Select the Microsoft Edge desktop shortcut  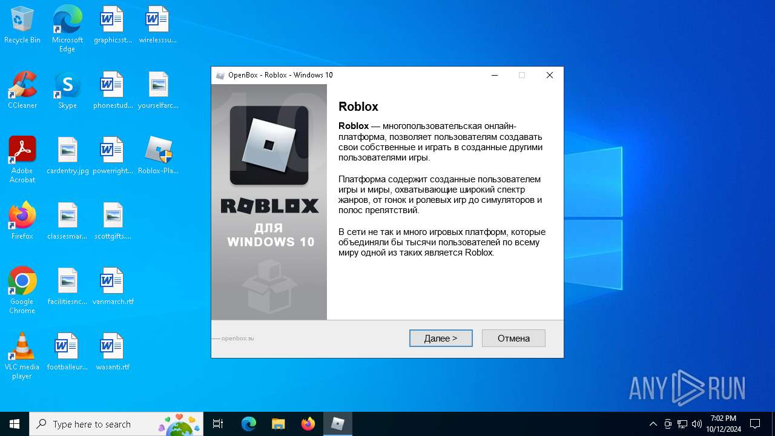[67, 29]
